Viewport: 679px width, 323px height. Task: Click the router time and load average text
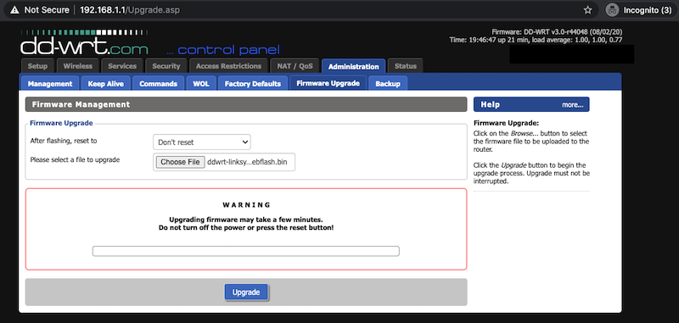(536, 40)
